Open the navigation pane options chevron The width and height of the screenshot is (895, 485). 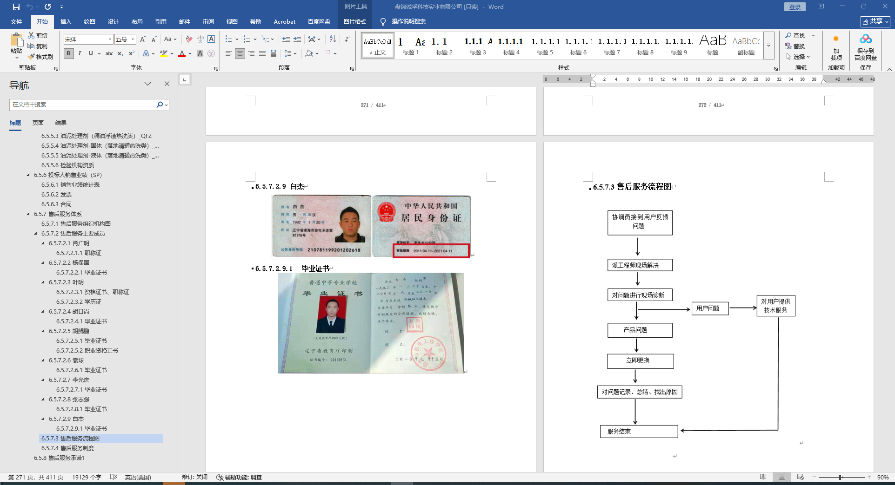point(147,84)
